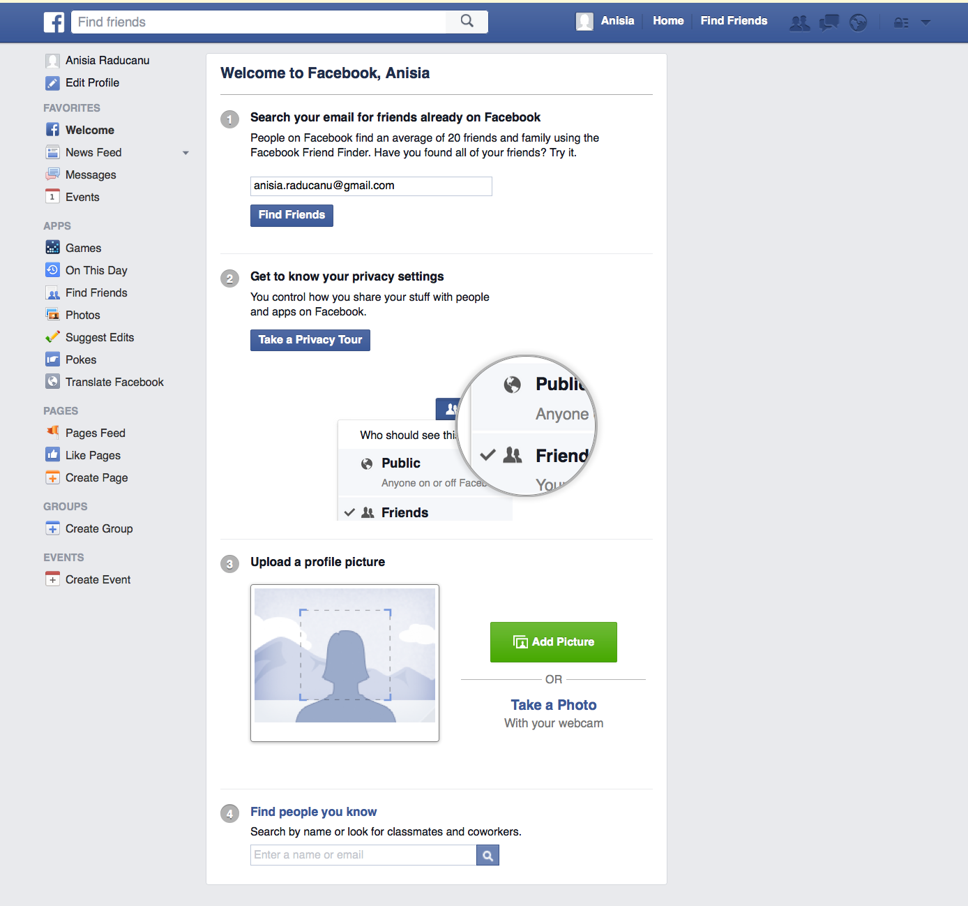Image resolution: width=968 pixels, height=906 pixels.
Task: Click Take a Privacy Tour button
Action: pyautogui.click(x=310, y=340)
